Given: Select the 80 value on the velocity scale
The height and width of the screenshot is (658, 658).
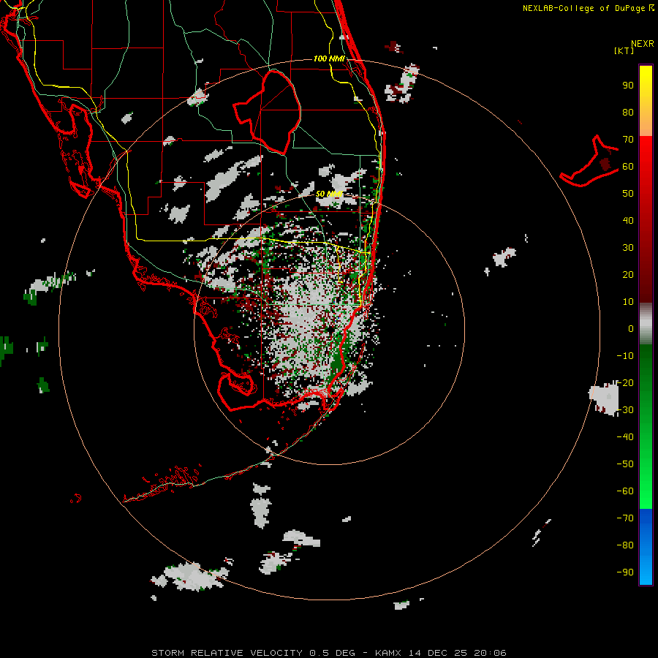Looking at the screenshot, I should 628,112.
